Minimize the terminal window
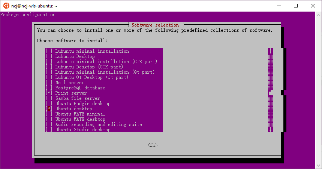 [279, 6]
